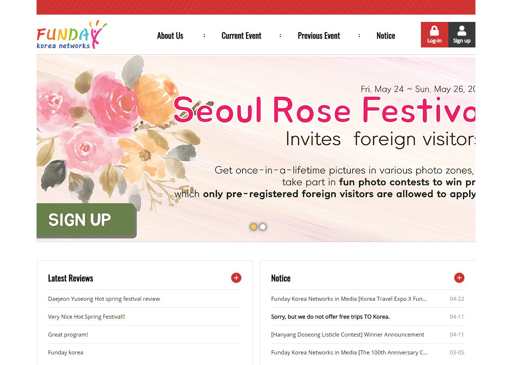Go to the Previous Event menu
512x365 pixels.
(319, 36)
